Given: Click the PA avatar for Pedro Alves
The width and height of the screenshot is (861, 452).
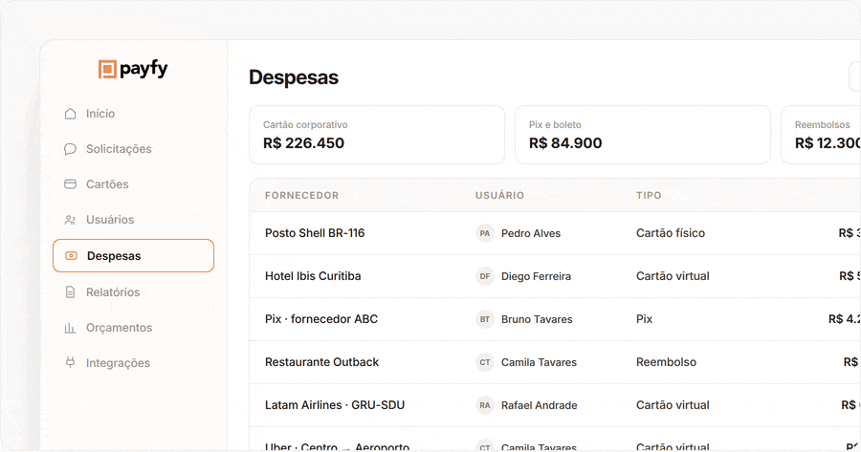Looking at the screenshot, I should (x=485, y=233).
